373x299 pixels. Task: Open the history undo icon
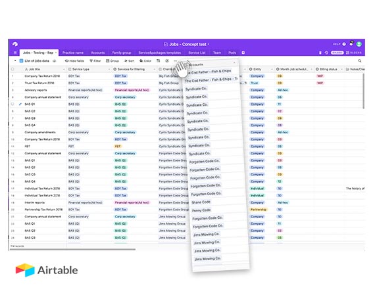(x=326, y=53)
